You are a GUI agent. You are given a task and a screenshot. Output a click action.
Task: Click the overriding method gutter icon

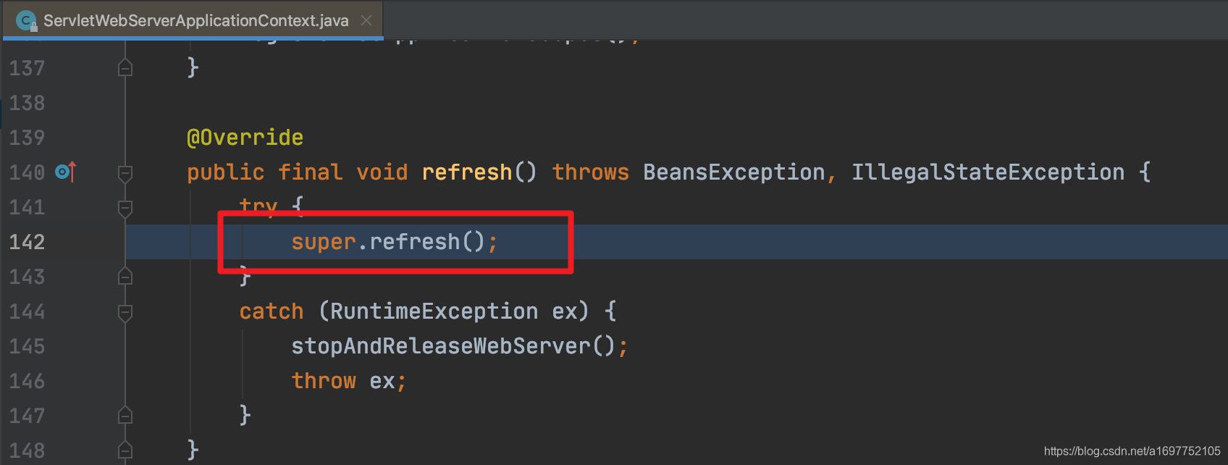(x=65, y=172)
